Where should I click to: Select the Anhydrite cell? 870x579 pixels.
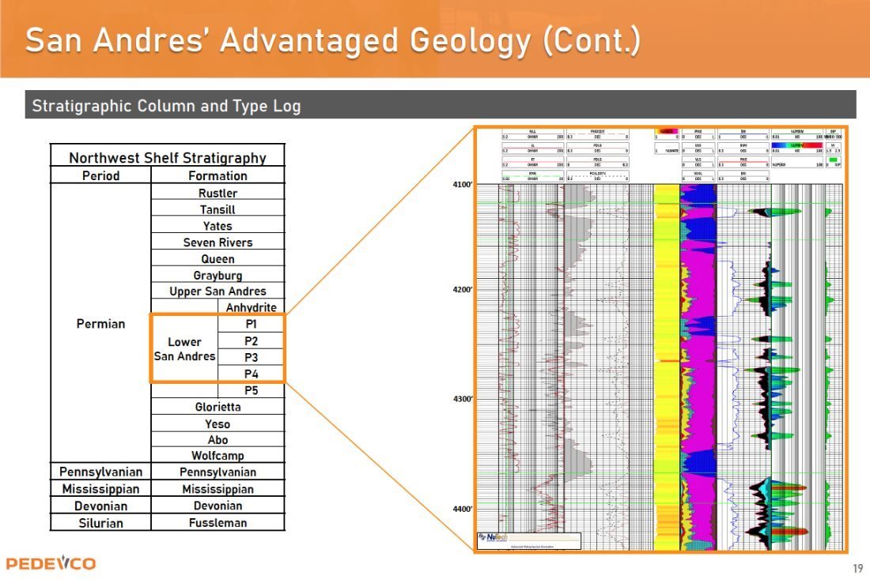click(x=251, y=307)
